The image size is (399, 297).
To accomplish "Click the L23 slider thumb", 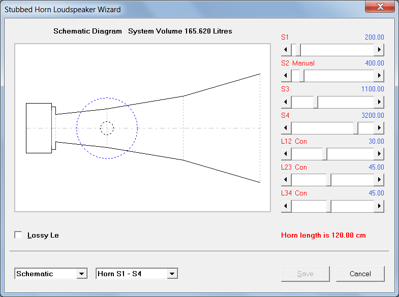I will coord(329,180).
